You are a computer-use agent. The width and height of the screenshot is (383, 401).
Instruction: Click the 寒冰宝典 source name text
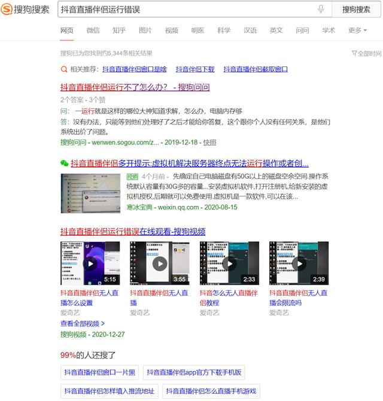pos(139,208)
